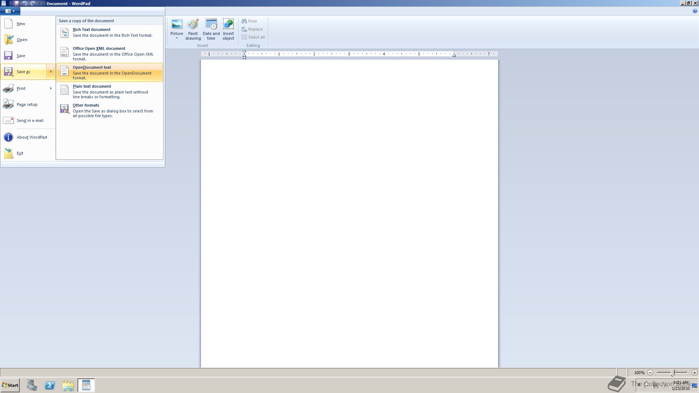Click the zoom out minus button

650,373
